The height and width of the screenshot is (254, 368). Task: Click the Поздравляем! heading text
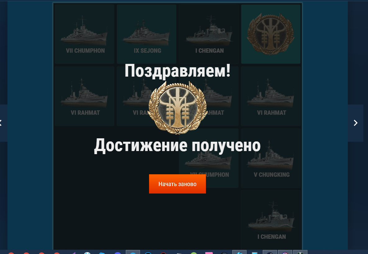click(x=177, y=71)
